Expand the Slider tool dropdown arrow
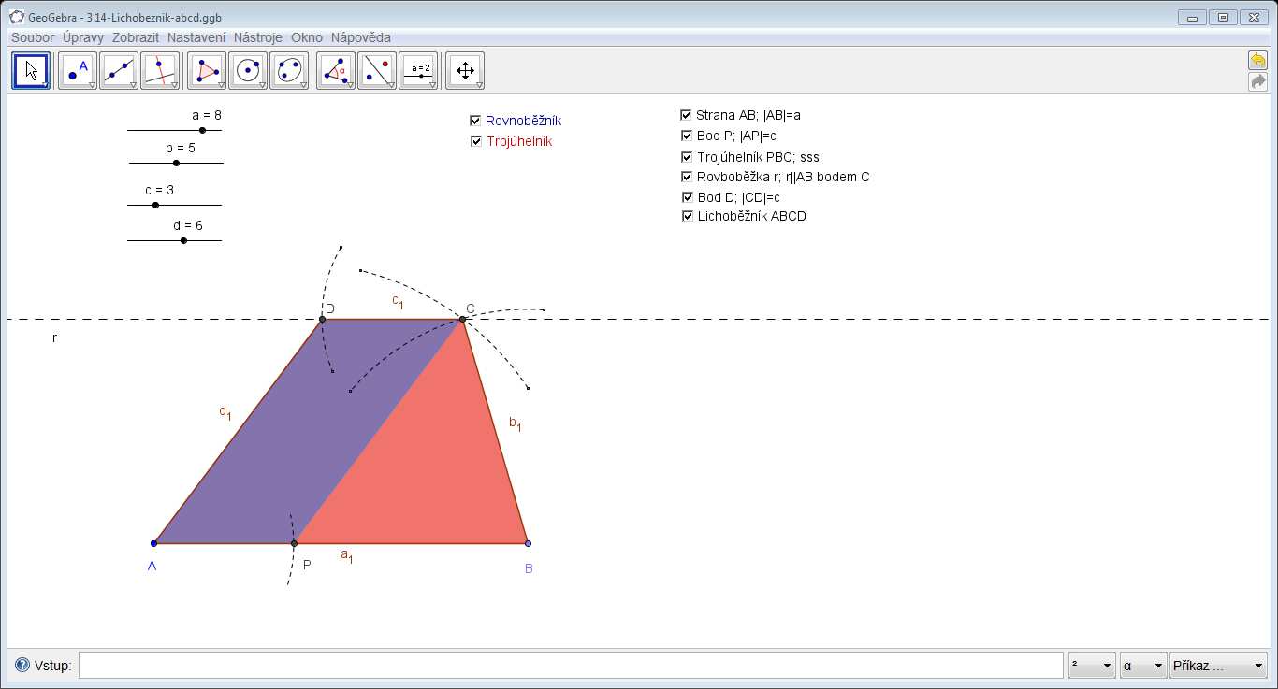 tap(433, 85)
